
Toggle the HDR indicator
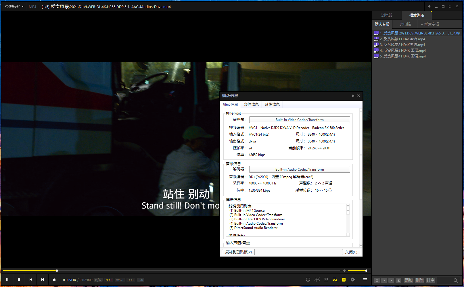(x=108, y=280)
